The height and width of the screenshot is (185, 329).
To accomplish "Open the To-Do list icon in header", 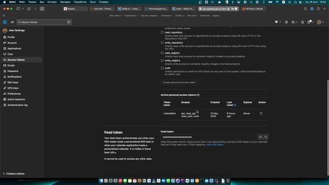I will (302, 22).
